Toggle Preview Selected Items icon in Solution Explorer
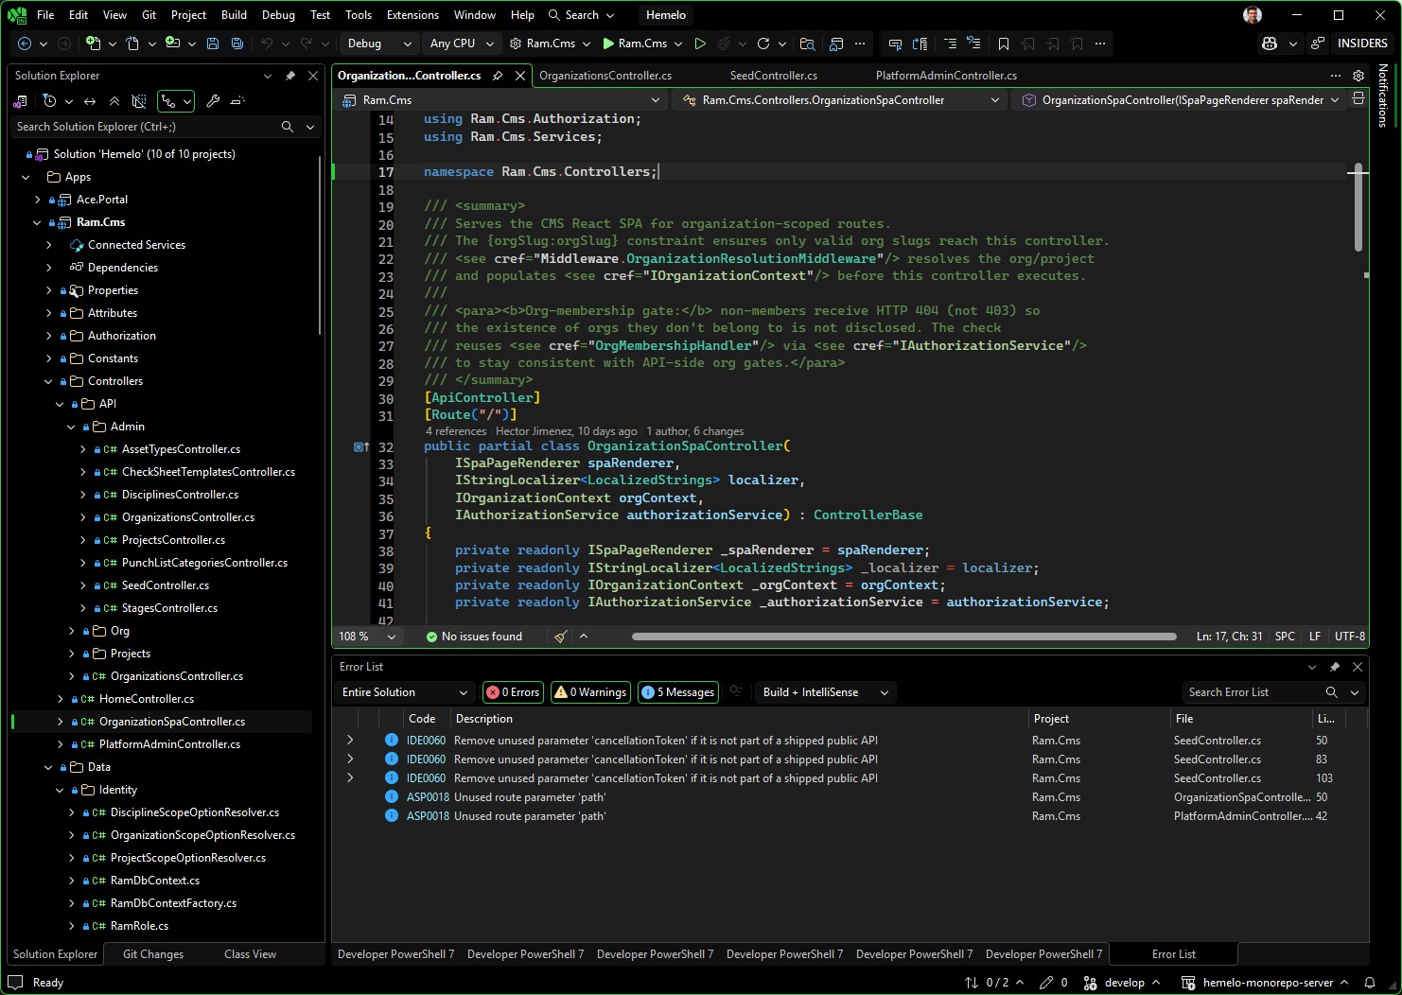The height and width of the screenshot is (995, 1402). 237,101
